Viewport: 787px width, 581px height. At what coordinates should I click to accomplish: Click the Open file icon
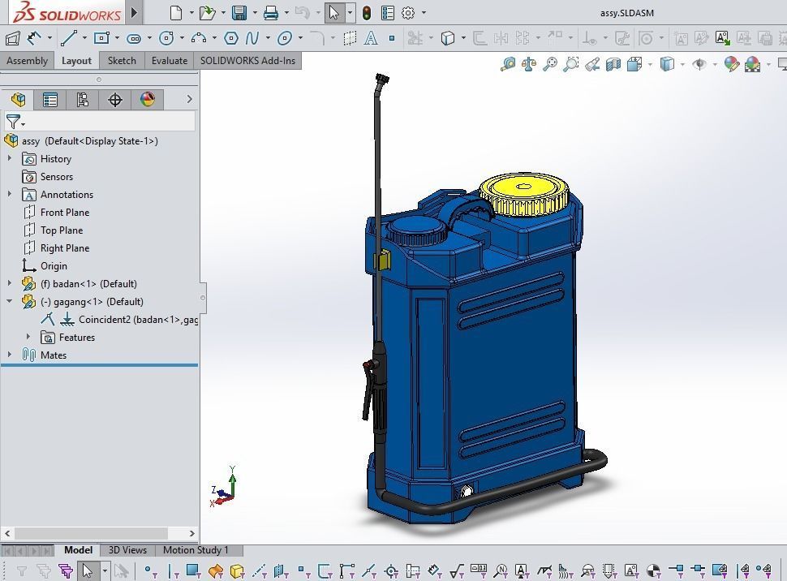[x=207, y=12]
